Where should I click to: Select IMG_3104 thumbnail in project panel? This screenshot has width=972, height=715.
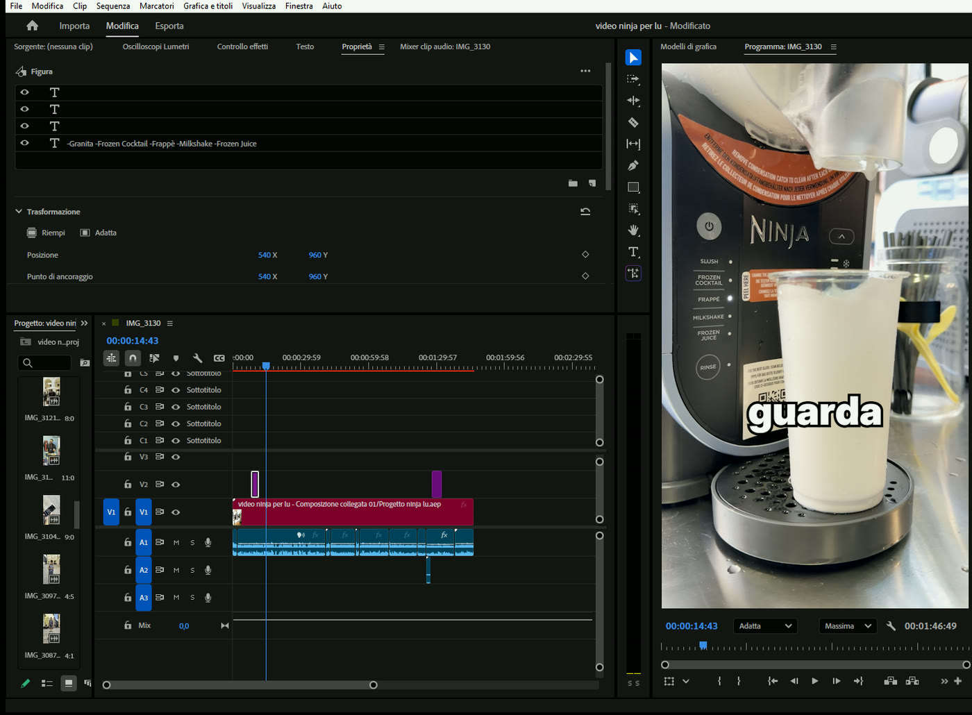tap(51, 510)
